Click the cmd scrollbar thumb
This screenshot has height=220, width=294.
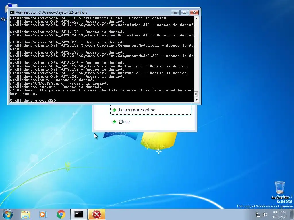(x=196, y=94)
